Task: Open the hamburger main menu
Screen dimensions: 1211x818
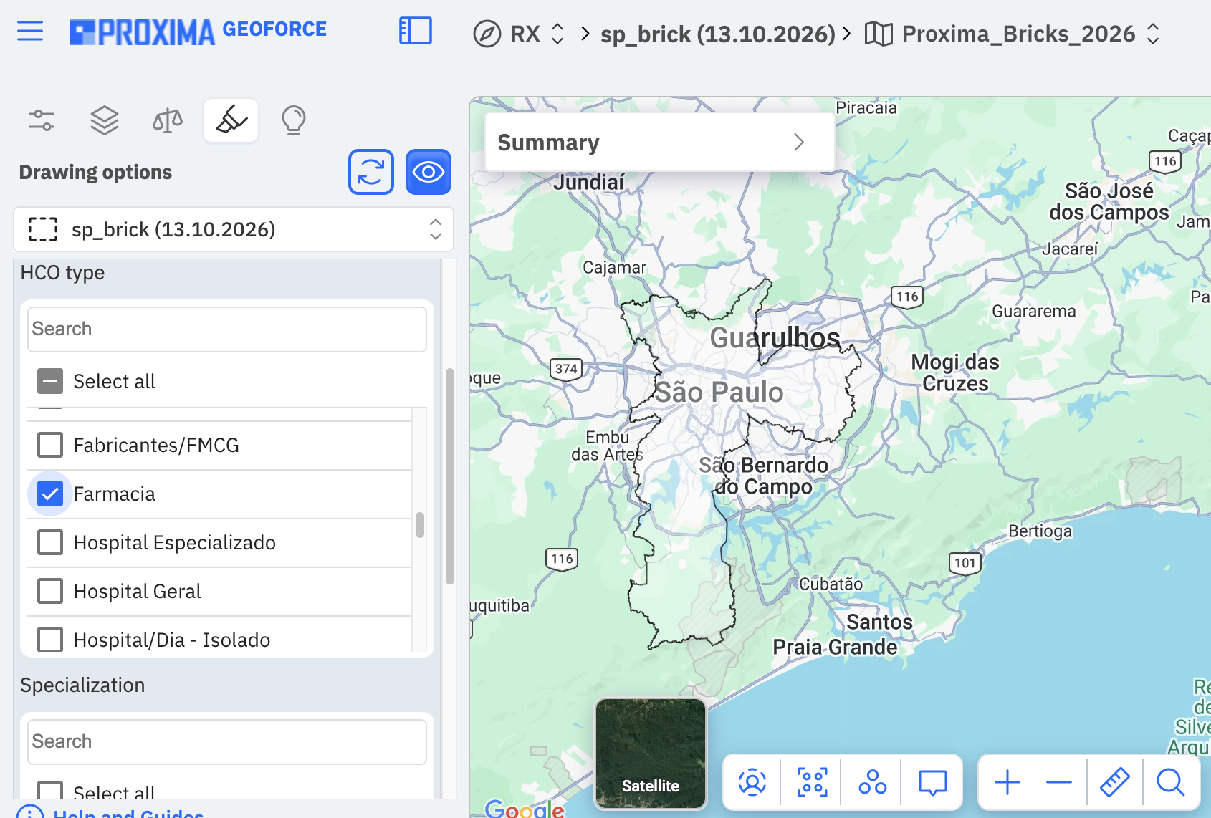Action: pyautogui.click(x=30, y=31)
